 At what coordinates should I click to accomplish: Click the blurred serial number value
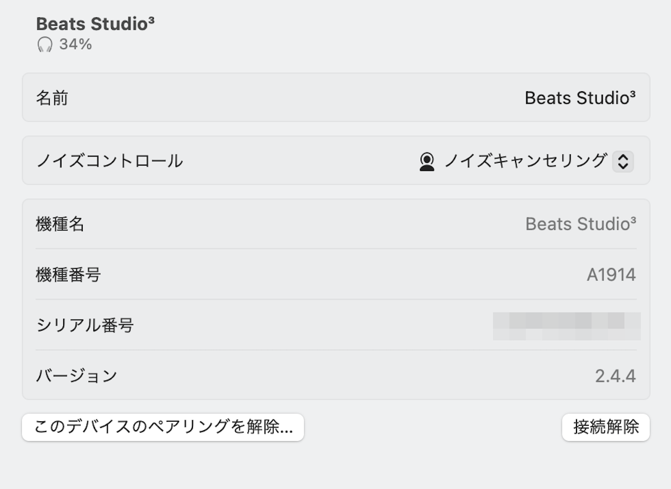[x=566, y=326]
